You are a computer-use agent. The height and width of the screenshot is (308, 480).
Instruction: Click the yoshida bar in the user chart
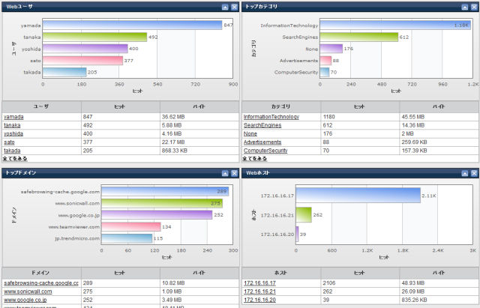[85, 49]
